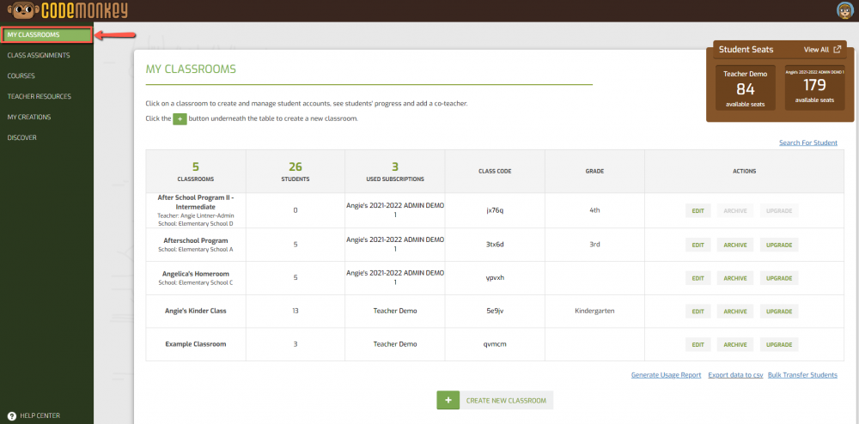Archive Angie's Kinder Class
The height and width of the screenshot is (424, 859).
click(x=735, y=312)
